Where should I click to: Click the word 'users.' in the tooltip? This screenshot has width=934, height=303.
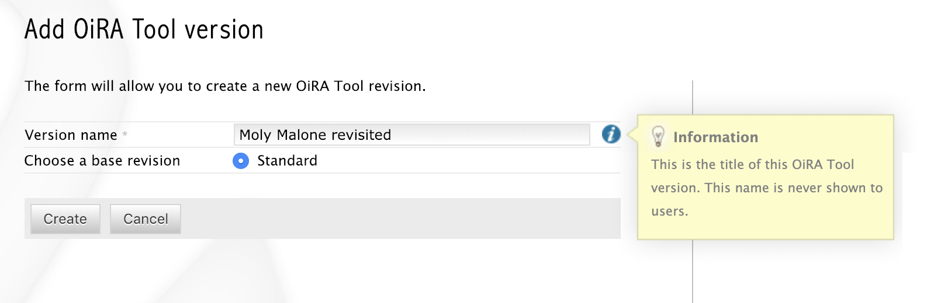(670, 212)
